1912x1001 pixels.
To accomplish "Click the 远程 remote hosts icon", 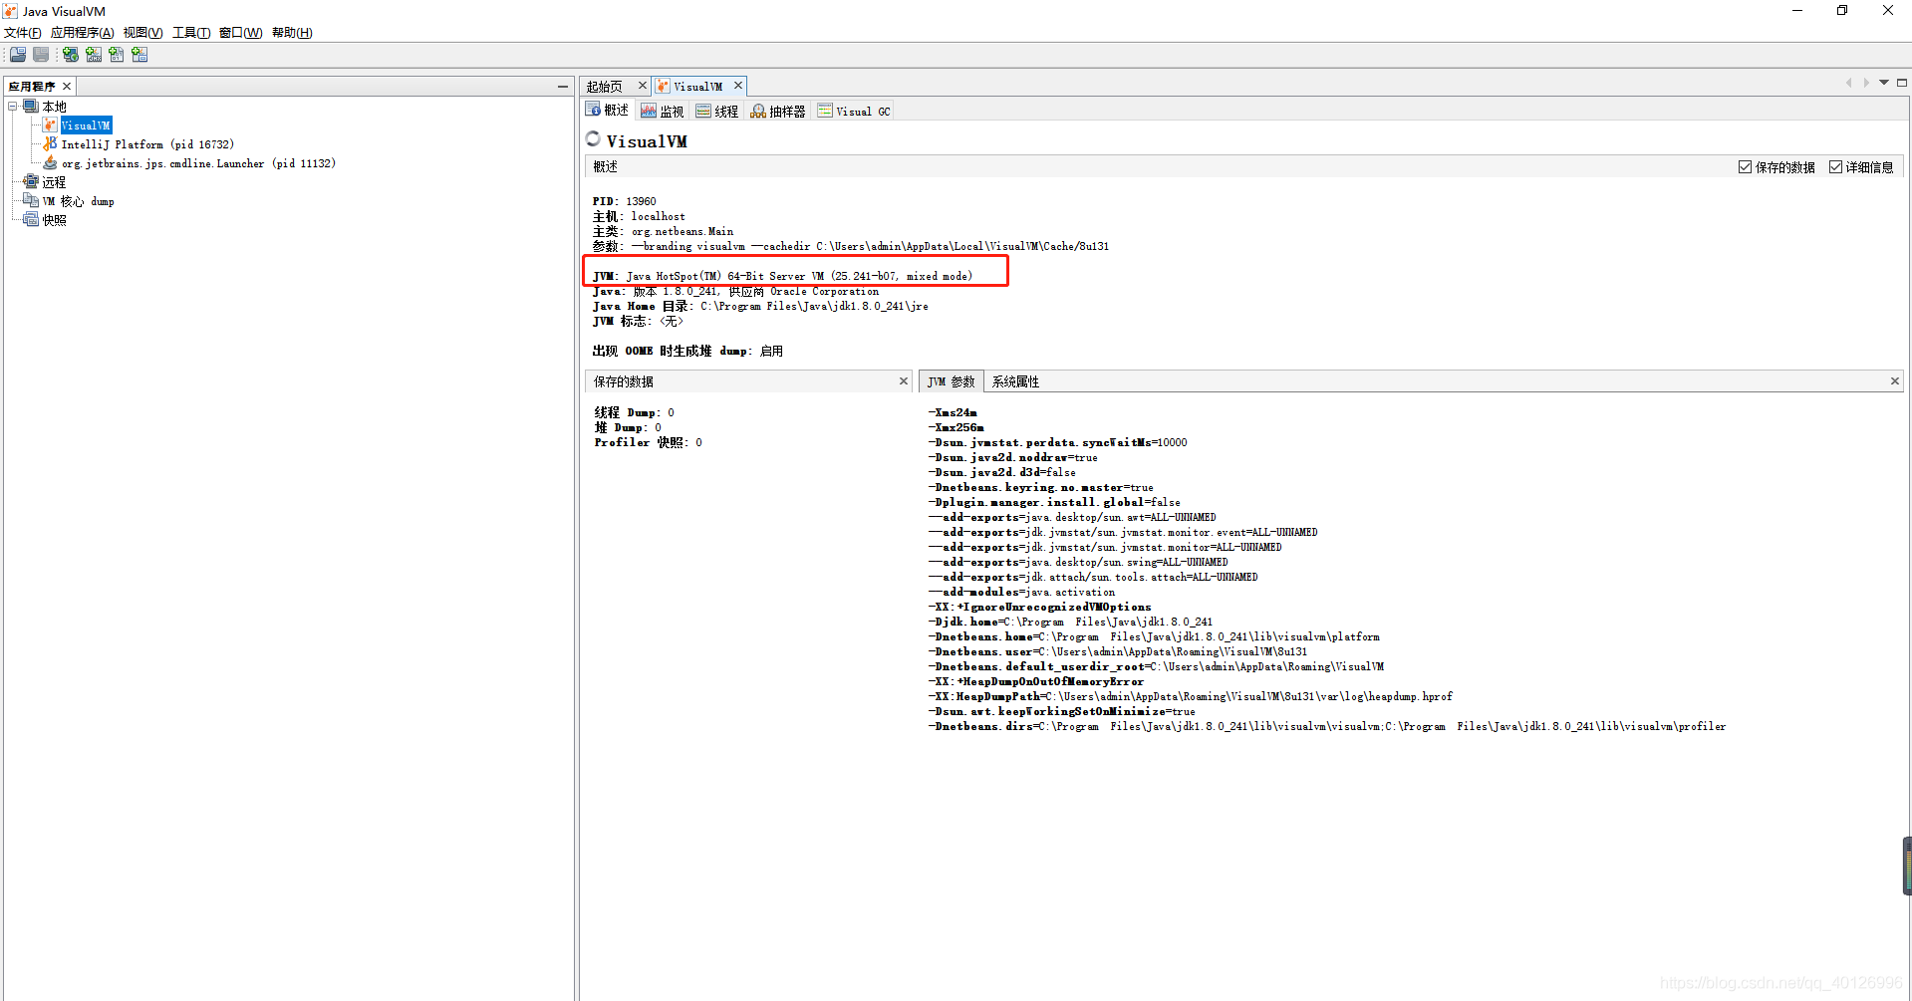I will (31, 181).
